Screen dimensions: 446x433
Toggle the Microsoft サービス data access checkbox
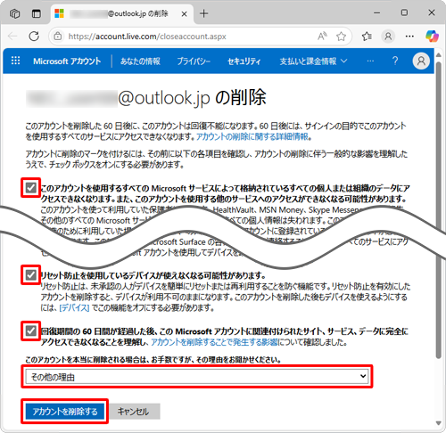[30, 188]
